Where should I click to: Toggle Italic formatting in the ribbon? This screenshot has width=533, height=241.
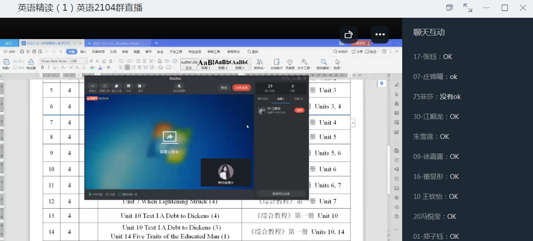pos(48,67)
